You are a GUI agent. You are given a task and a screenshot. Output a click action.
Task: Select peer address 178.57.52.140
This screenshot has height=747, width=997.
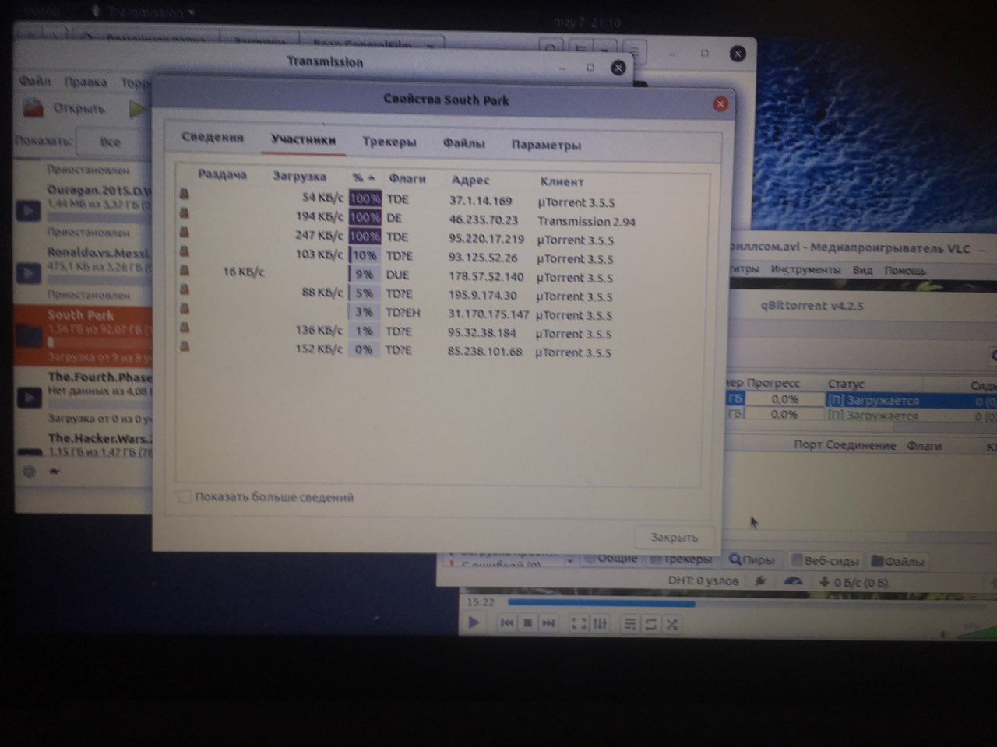486,276
